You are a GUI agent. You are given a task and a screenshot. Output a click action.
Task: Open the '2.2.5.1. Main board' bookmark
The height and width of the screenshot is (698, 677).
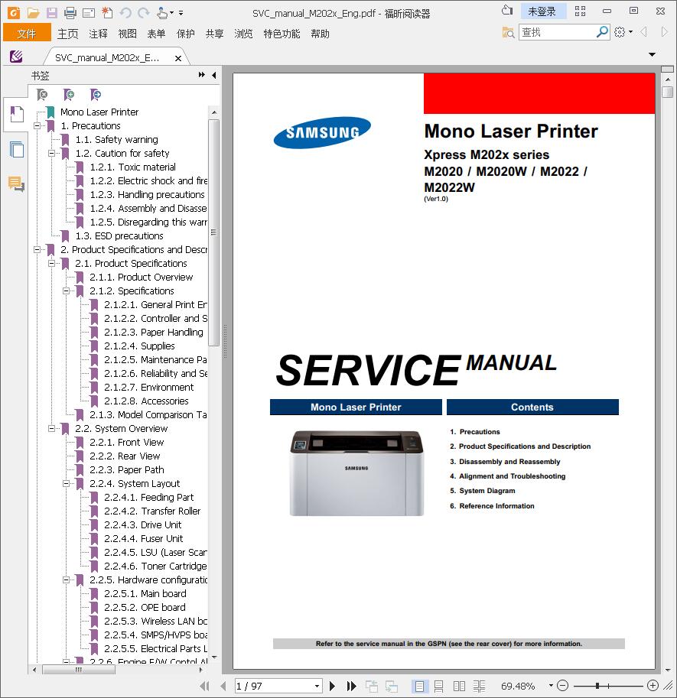pos(145,594)
